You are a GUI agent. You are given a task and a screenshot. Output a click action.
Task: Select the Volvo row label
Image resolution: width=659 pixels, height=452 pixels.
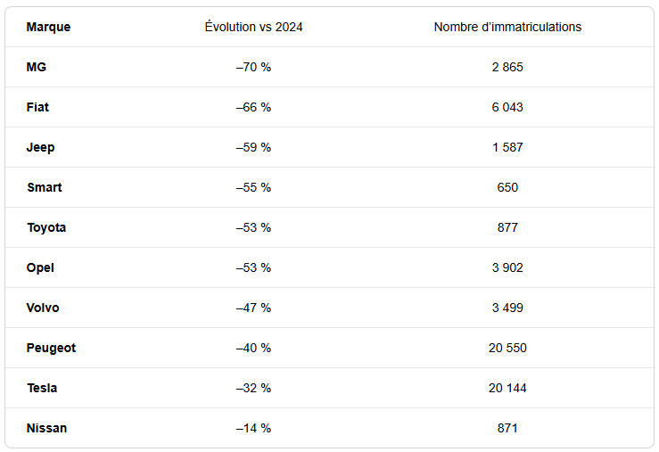point(44,308)
